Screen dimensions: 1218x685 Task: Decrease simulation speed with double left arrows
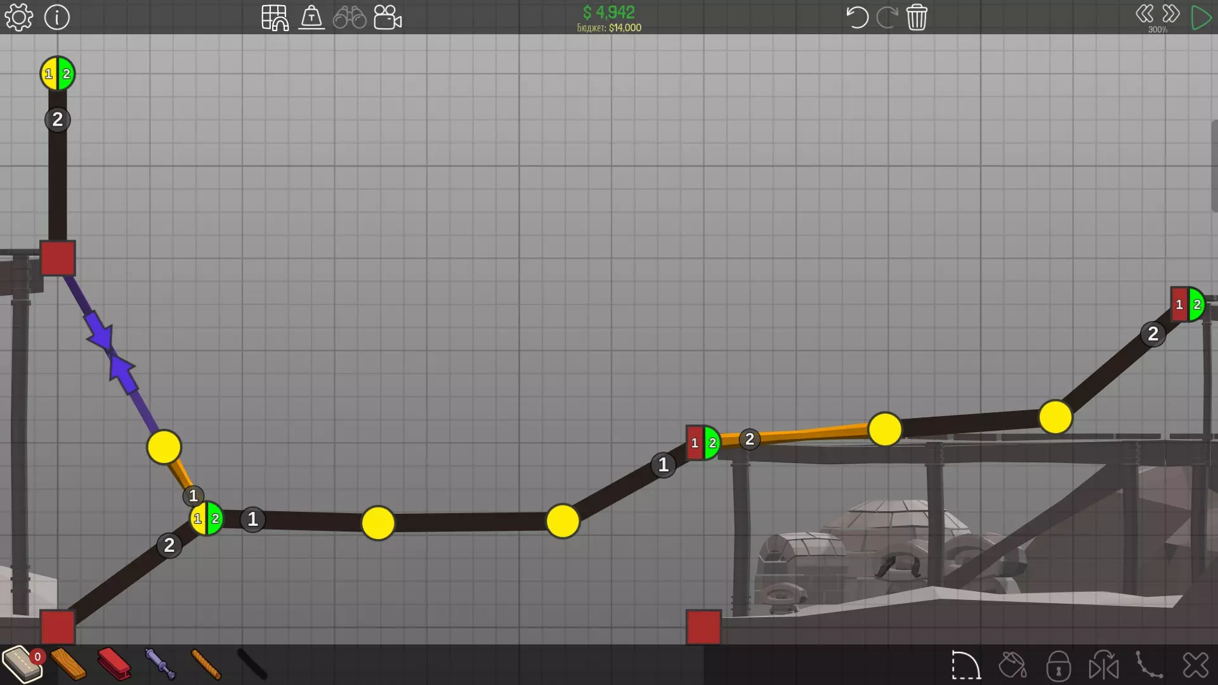click(1144, 13)
